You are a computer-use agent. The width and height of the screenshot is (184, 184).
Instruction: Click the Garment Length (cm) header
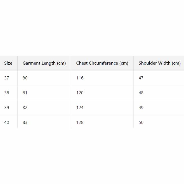[x=44, y=63]
